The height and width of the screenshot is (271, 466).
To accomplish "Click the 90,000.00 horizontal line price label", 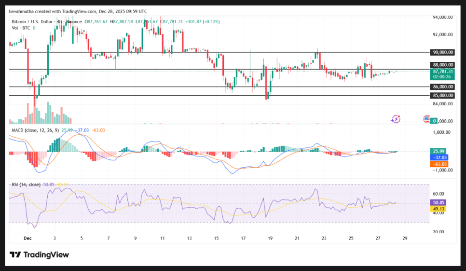I will 442,52.
